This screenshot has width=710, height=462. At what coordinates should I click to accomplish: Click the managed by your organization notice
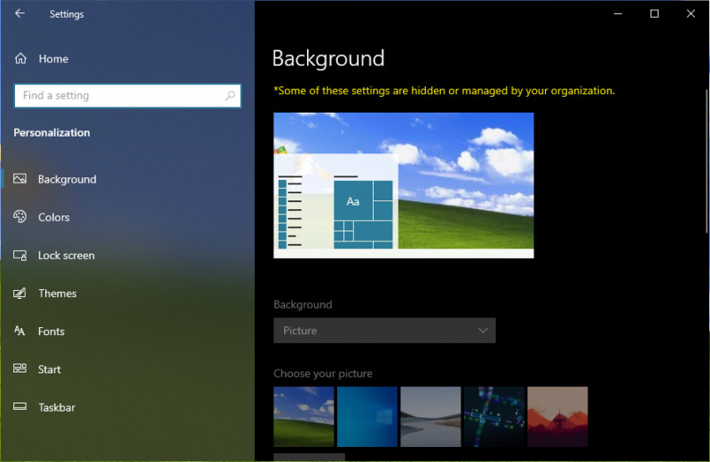click(445, 90)
